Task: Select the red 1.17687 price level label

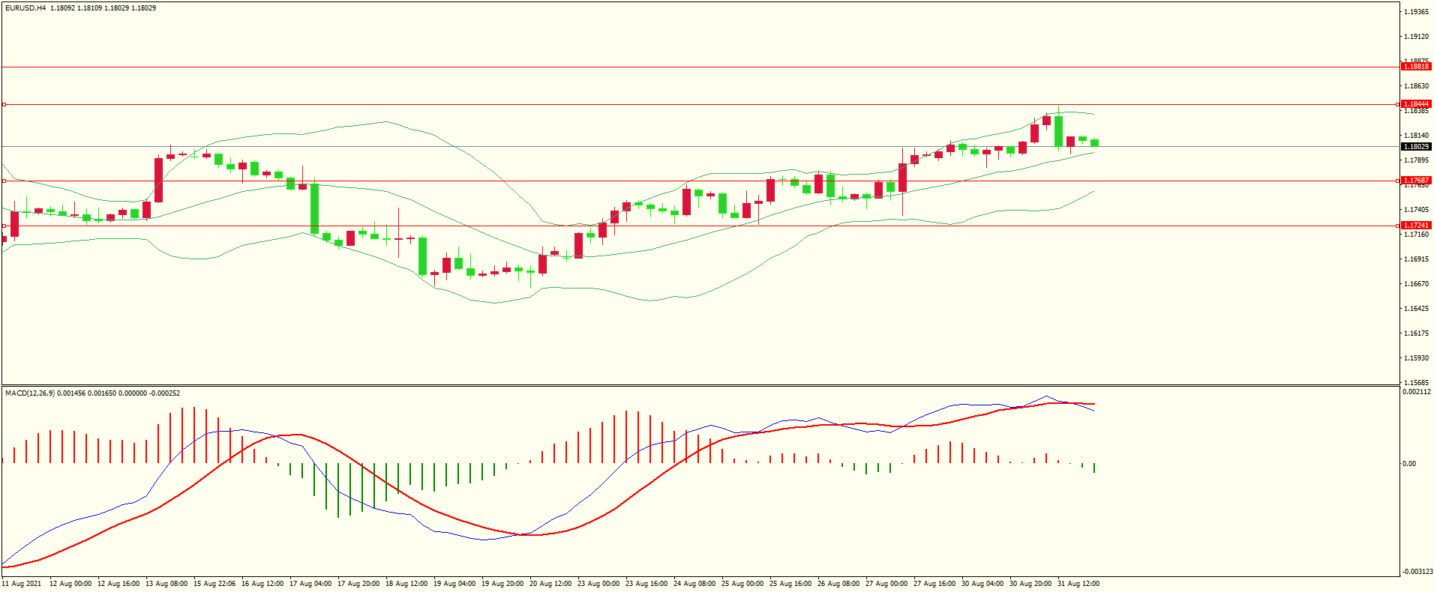Action: tap(1416, 181)
